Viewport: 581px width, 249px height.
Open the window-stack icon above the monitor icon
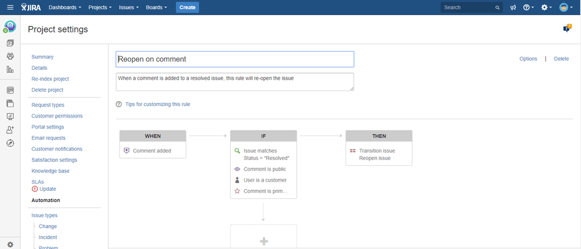(x=10, y=104)
